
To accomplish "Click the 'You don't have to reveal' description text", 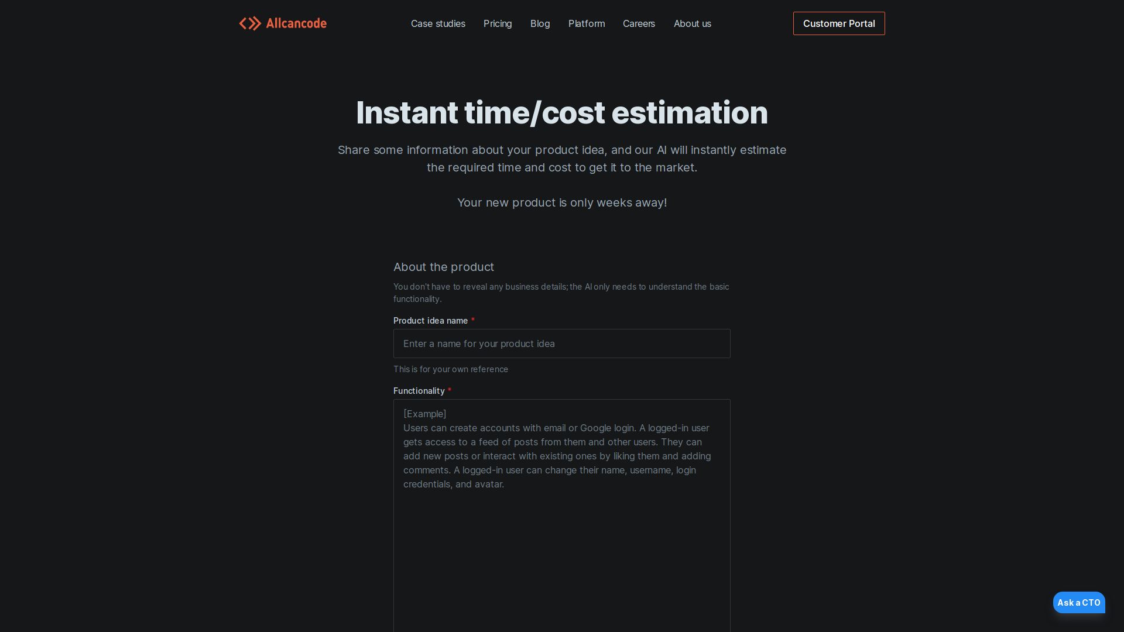I will click(x=561, y=293).
